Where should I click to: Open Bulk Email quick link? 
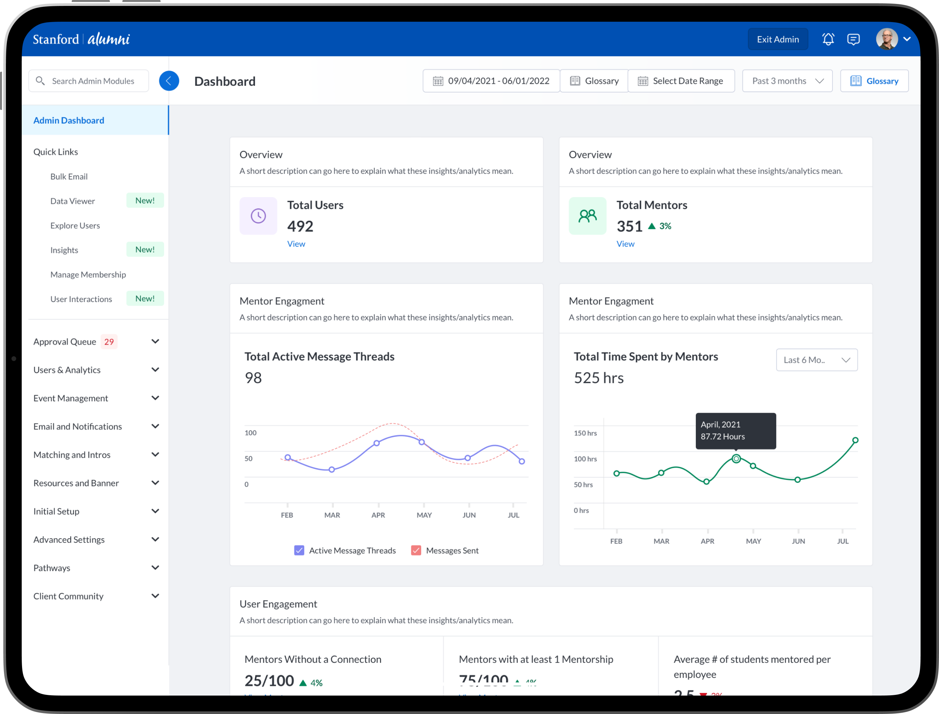pyautogui.click(x=69, y=176)
